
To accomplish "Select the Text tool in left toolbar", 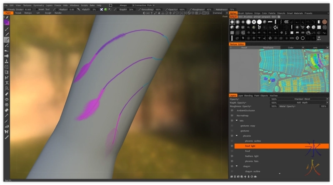I will point(7,83).
